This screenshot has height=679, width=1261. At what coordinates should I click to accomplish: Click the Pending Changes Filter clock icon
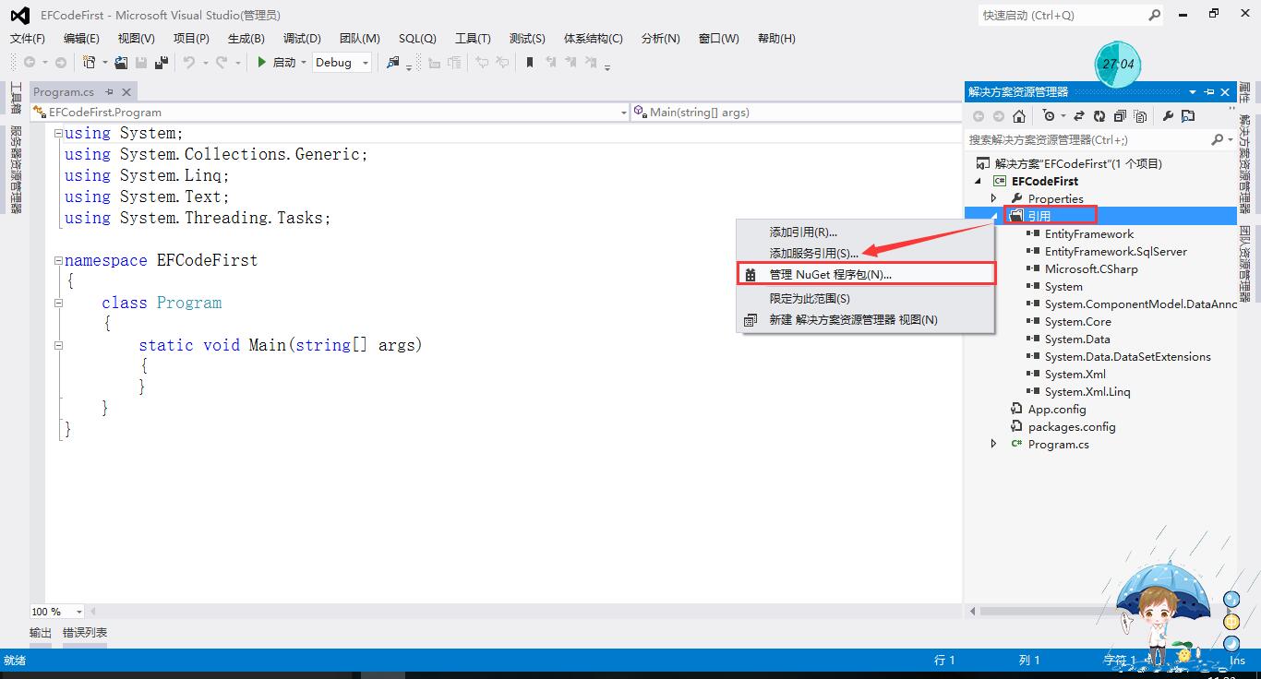tap(1049, 116)
